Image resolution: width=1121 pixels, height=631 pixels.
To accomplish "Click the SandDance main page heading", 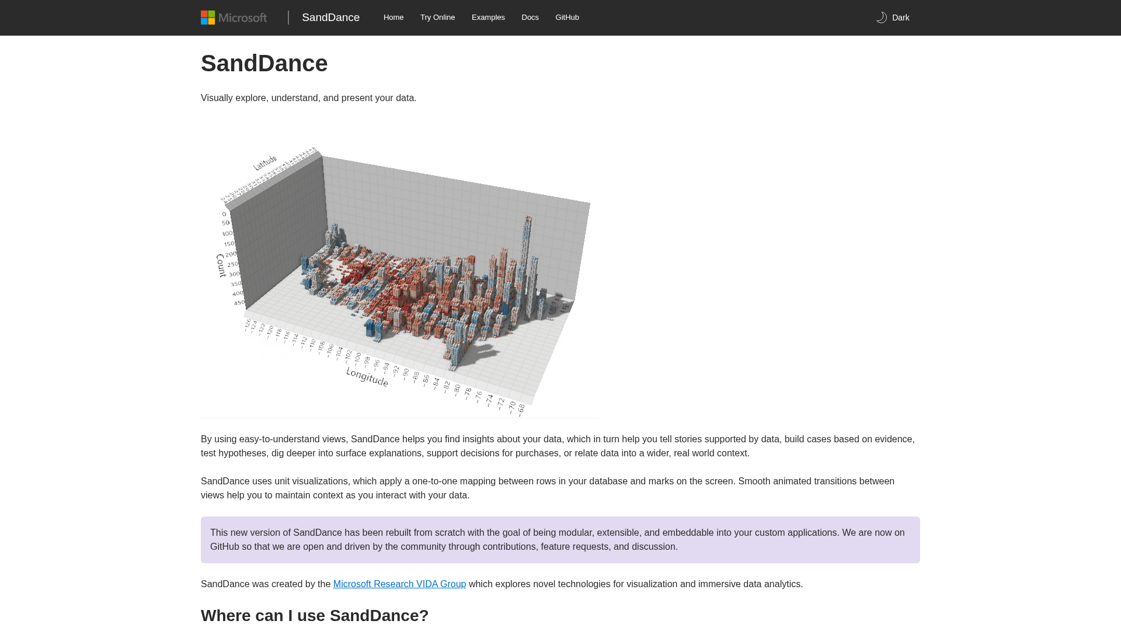I will (264, 63).
